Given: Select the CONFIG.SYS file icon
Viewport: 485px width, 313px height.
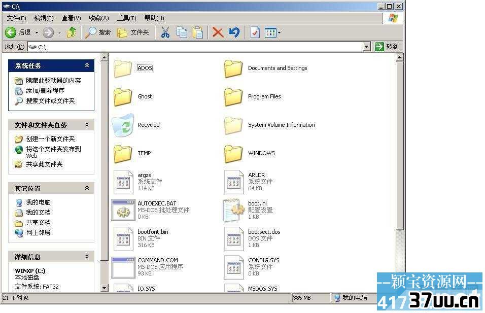Looking at the screenshot, I should coord(234,267).
